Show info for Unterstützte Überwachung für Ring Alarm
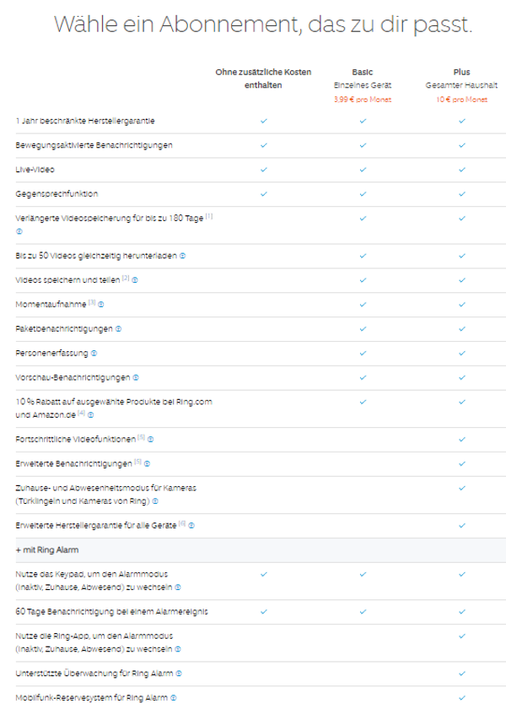Image resolution: width=506 pixels, height=709 pixels. click(x=181, y=674)
